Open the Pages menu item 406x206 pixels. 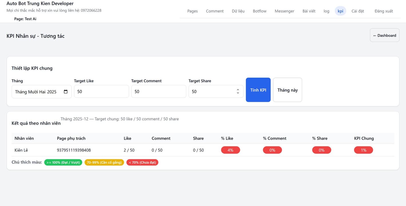tap(192, 11)
